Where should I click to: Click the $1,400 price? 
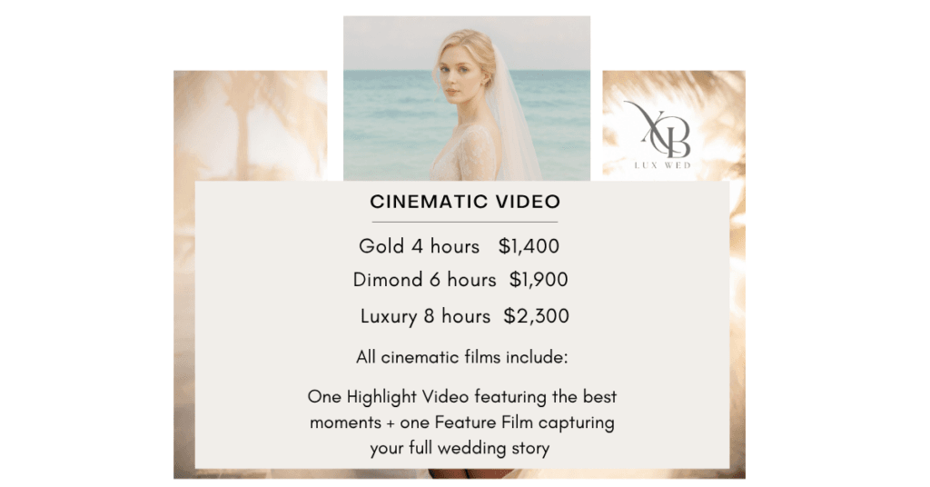coord(529,246)
